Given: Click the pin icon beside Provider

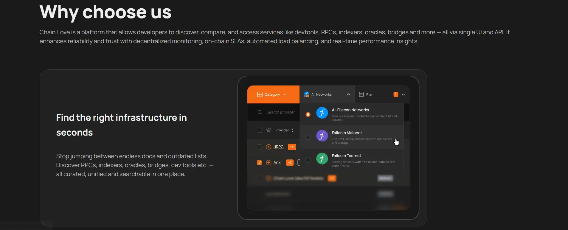Looking at the screenshot, I should tap(269, 130).
